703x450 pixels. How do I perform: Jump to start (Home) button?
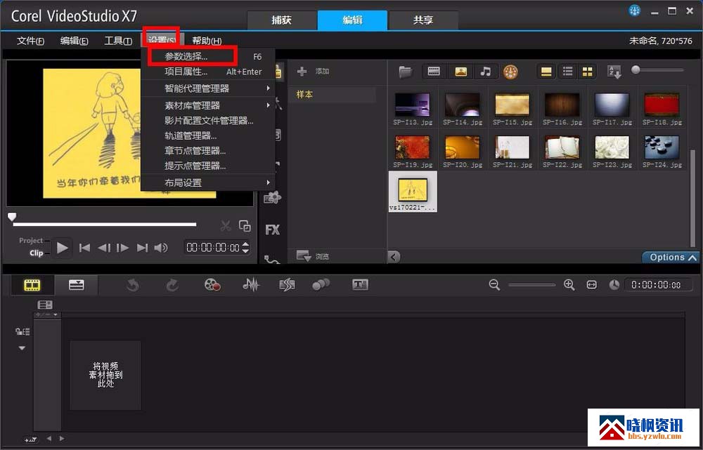click(x=85, y=248)
